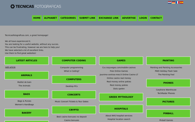This screenshot has height=122, width=195.
Task: Open the CRYPTO category
Action: [x=74, y=110]
